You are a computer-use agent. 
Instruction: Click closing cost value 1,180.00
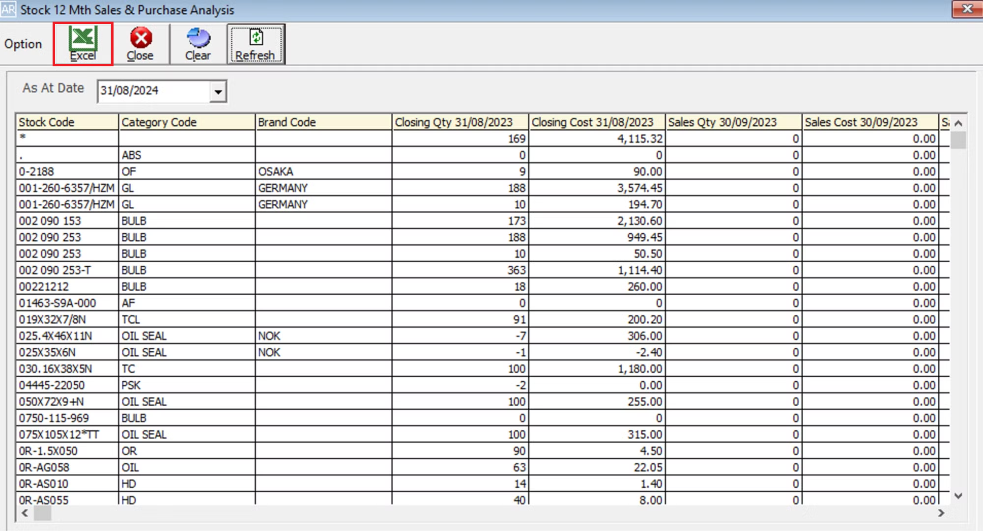[x=597, y=369]
